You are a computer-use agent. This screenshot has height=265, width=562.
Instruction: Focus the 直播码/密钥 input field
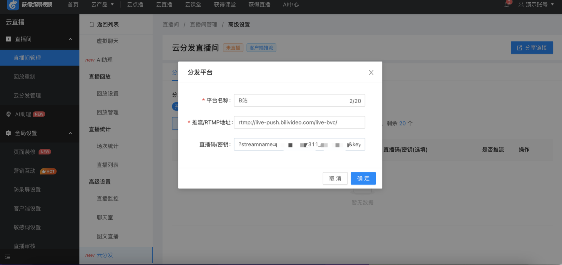pos(299,144)
